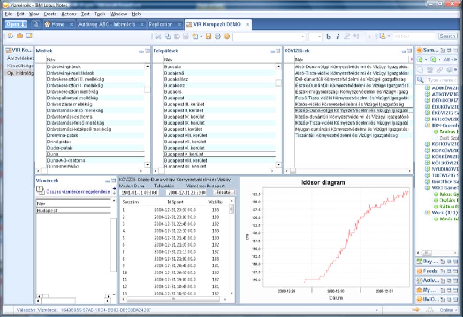Screen dimensions: 463x317
Task: Click the Sametime chat bubble icon
Action: (419, 70)
